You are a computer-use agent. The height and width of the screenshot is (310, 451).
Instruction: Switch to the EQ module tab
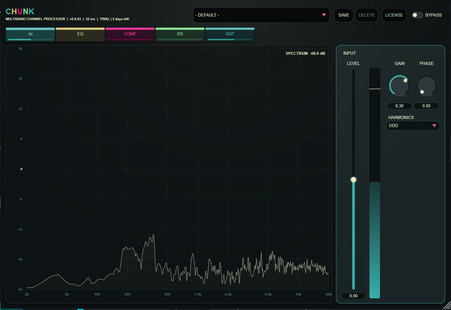click(80, 35)
